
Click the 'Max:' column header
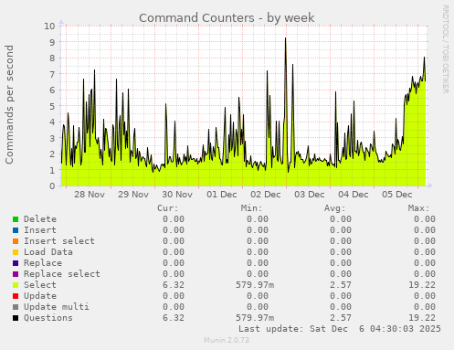[x=418, y=208]
